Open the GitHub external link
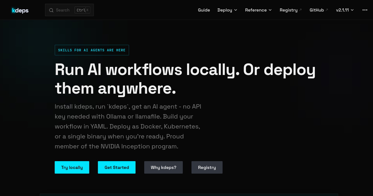 pos(319,10)
